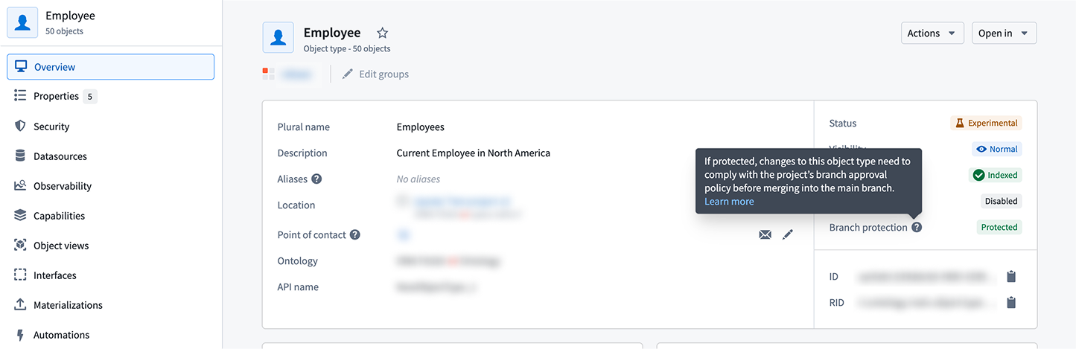The width and height of the screenshot is (1076, 349).
Task: Open the Actions dropdown
Action: pos(932,33)
